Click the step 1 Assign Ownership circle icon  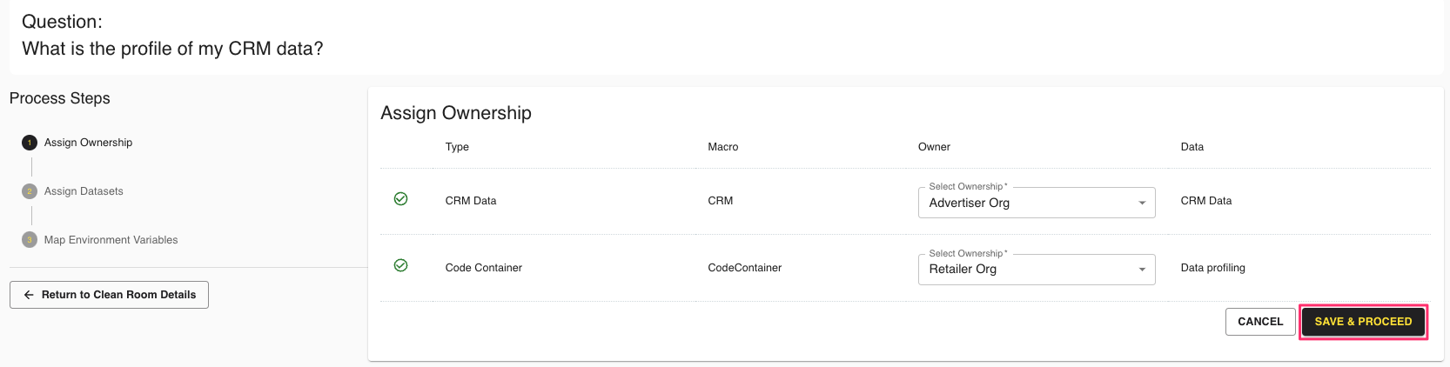coord(30,143)
